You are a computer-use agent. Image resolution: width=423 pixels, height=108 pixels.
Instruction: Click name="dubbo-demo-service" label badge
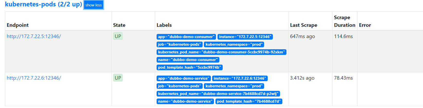click(185, 101)
